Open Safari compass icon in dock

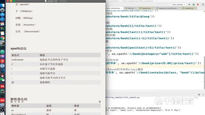click(2, 19)
